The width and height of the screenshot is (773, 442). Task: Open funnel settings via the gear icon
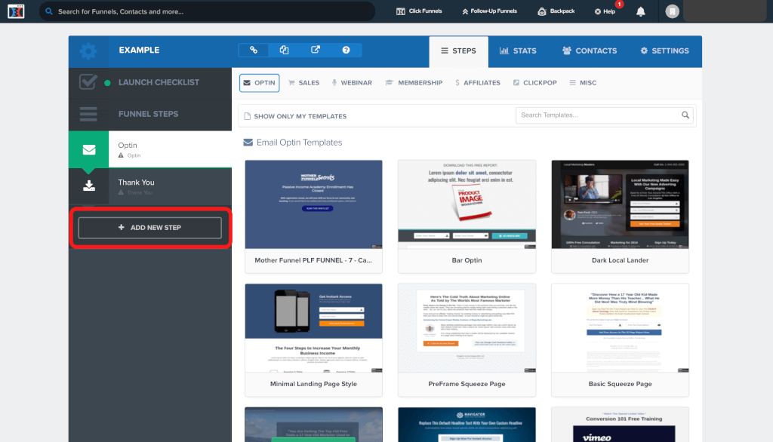point(88,51)
